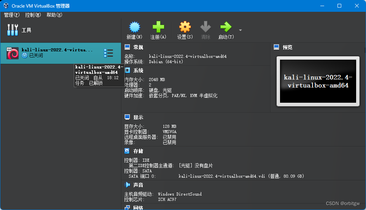Click the 存储 disk icon
This screenshot has height=210, width=366.
pyautogui.click(x=127, y=151)
